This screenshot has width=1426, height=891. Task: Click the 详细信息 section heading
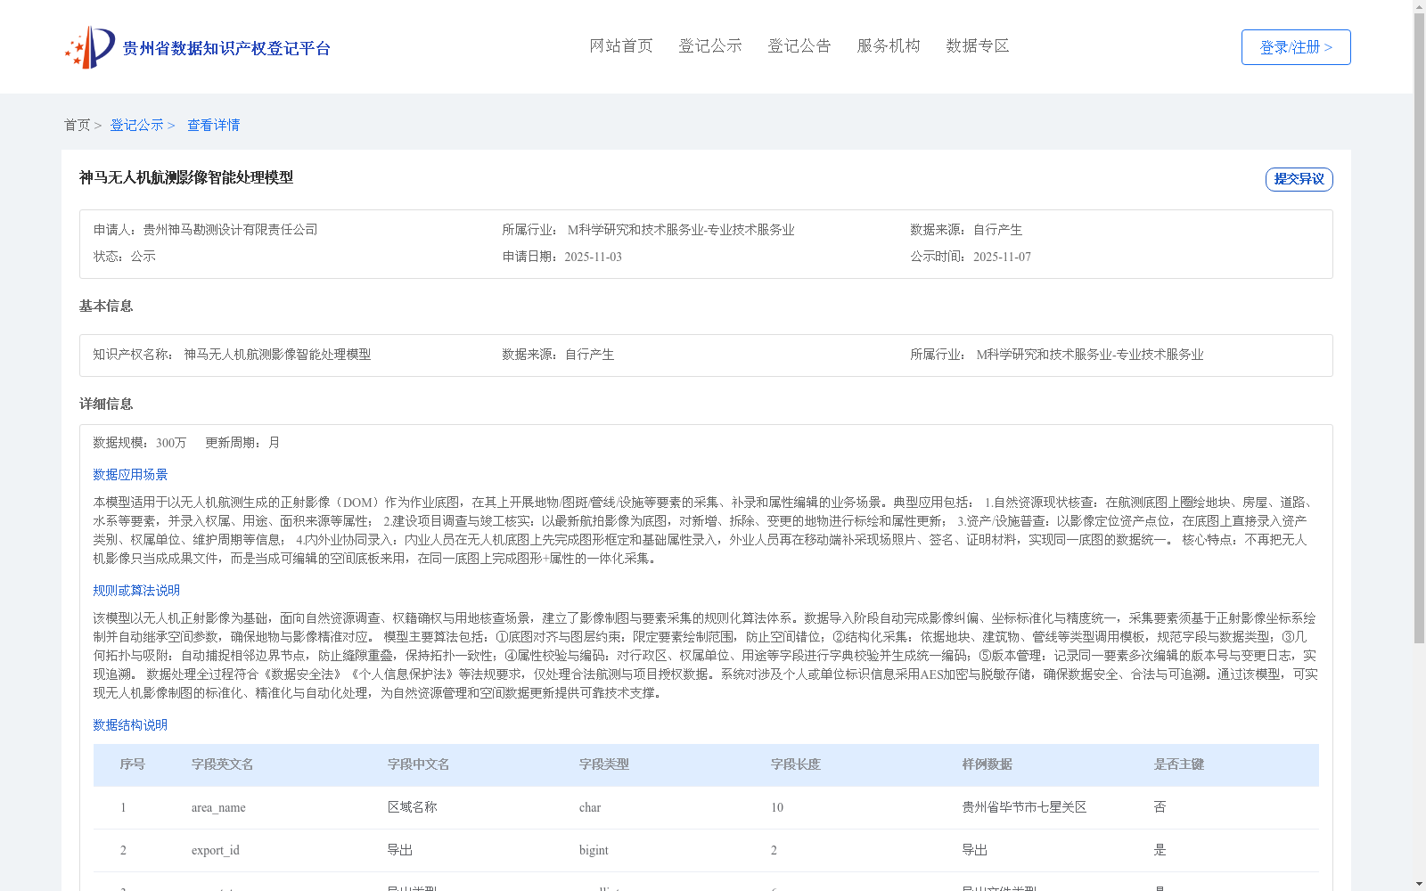[106, 405]
